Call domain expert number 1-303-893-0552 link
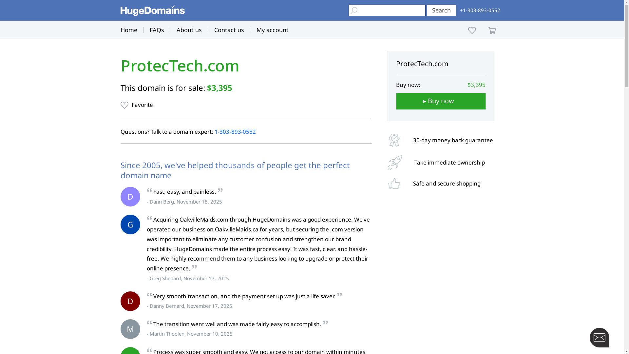This screenshot has width=629, height=354. click(235, 132)
